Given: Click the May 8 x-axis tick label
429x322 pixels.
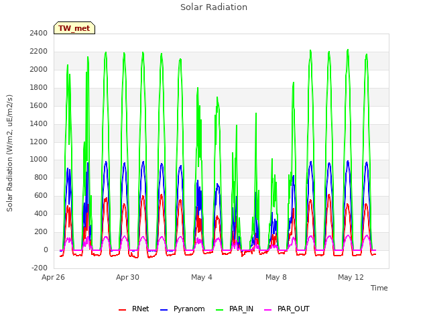Looking at the screenshot, I should 276,277.
